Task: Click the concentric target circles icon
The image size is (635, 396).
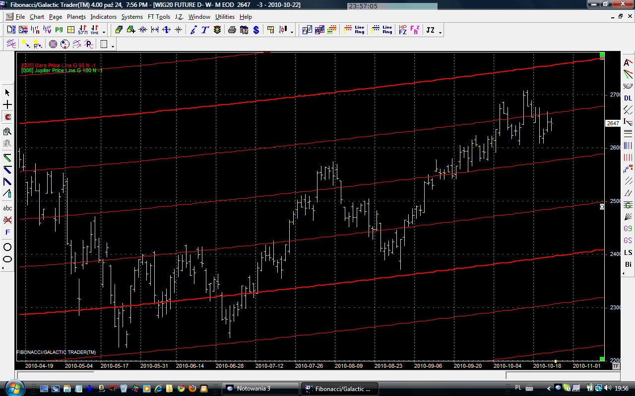Action: [53, 45]
